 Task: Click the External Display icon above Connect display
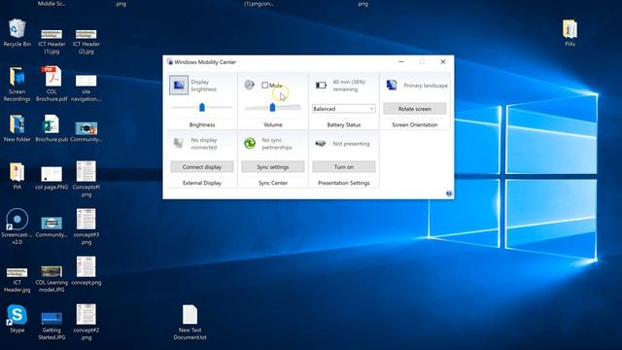(179, 143)
